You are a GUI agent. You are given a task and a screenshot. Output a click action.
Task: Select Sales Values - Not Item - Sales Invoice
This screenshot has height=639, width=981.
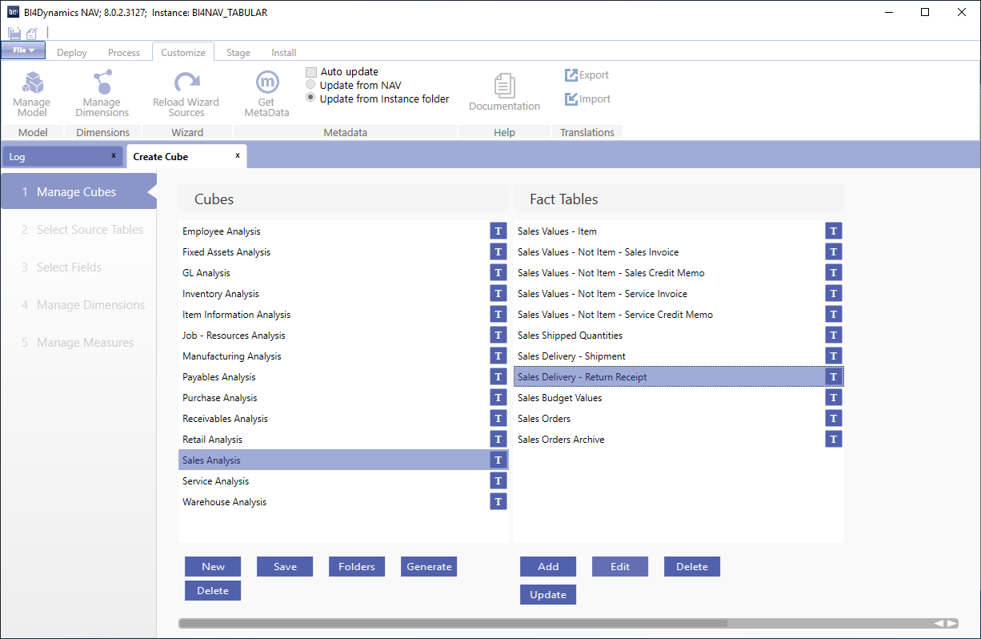(679, 252)
